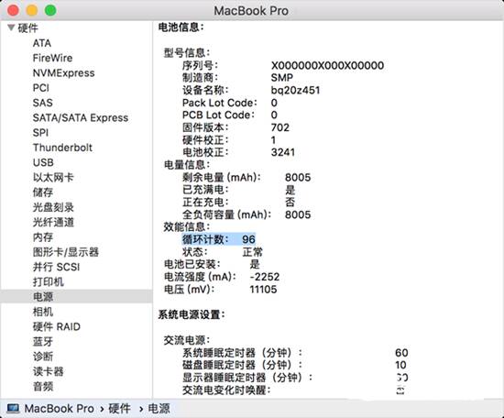Viewport: 504px width, 418px height.
Task: Select SATA/SATA Express entry
Action: tap(81, 117)
